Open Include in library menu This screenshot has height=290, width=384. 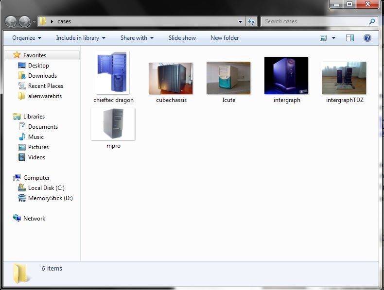coord(81,38)
